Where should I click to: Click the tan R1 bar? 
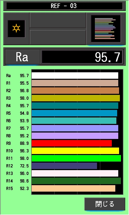click(x=75, y=83)
